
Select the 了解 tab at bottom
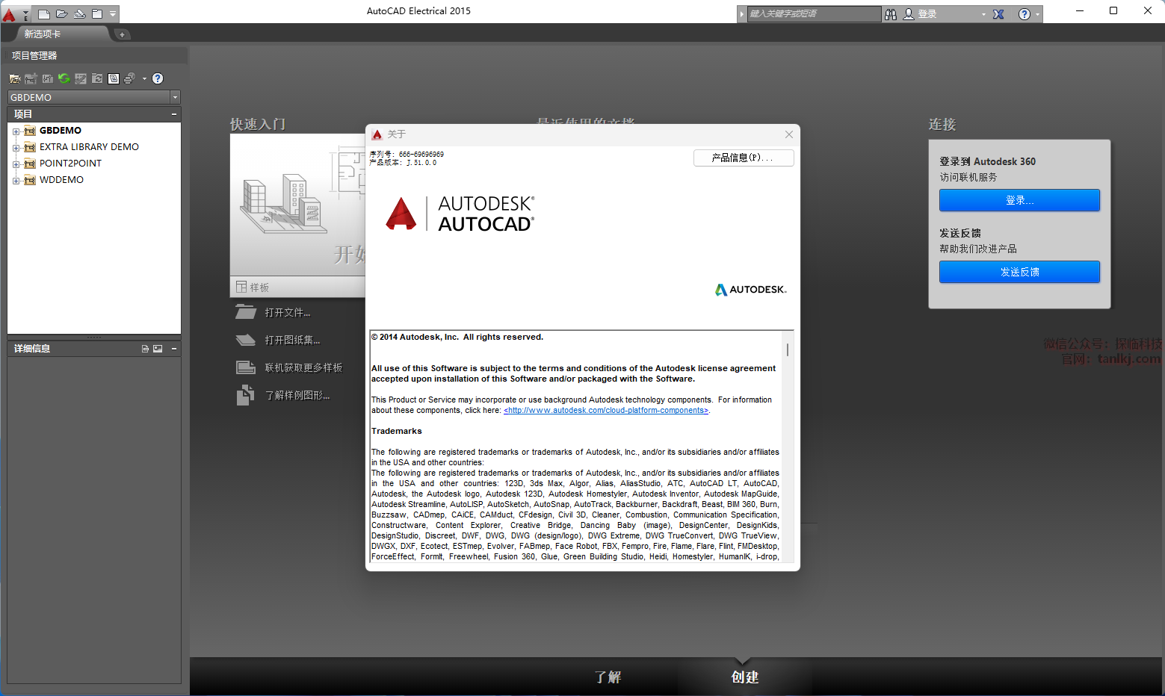(608, 677)
